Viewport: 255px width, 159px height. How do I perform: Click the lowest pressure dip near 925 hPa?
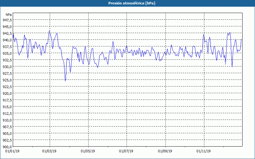(x=65, y=81)
